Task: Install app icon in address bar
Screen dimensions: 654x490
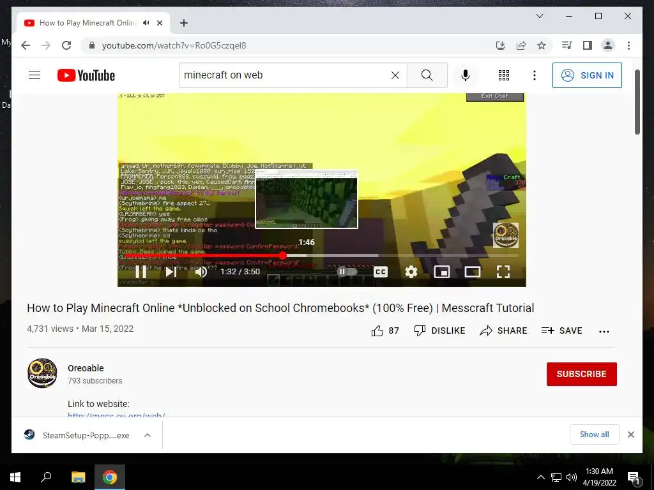Action: point(501,45)
